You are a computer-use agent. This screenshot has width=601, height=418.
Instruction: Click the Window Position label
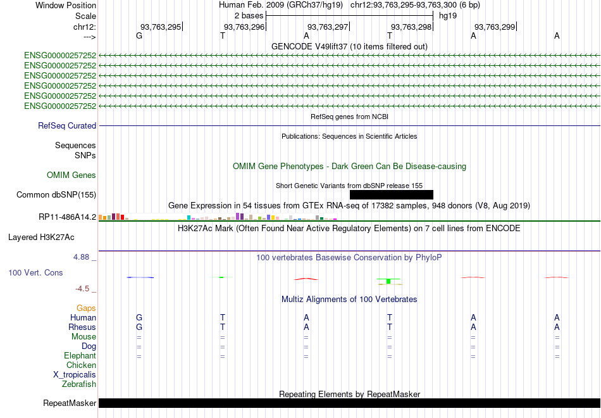coord(66,5)
